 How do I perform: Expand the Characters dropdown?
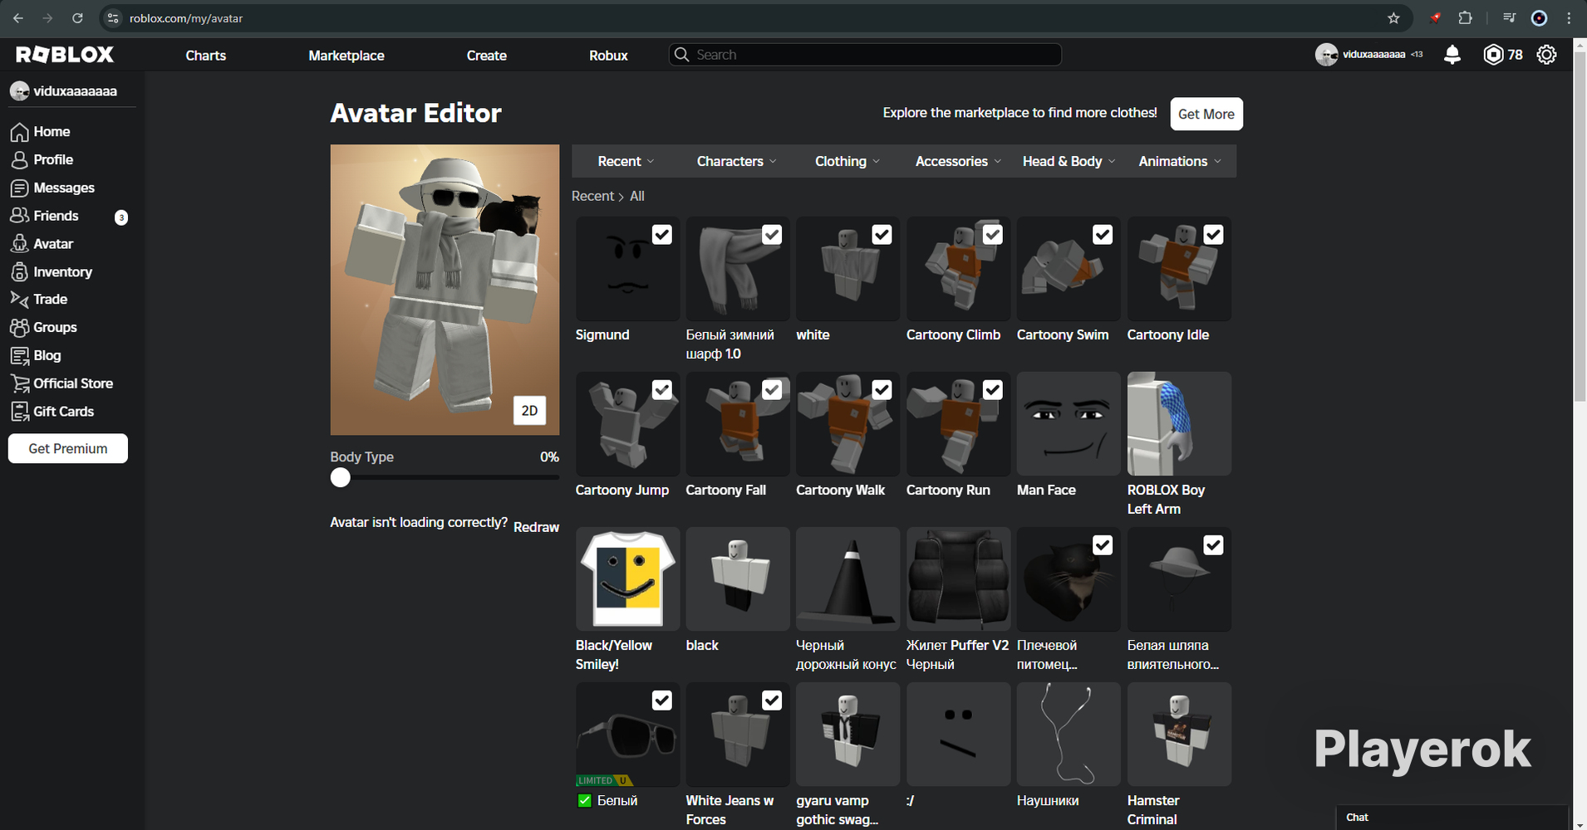[x=736, y=161]
